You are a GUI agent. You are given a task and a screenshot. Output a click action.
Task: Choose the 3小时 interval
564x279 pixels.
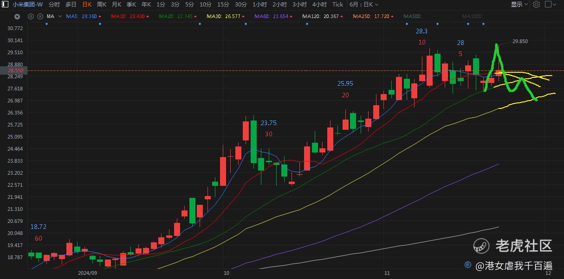coord(299,4)
